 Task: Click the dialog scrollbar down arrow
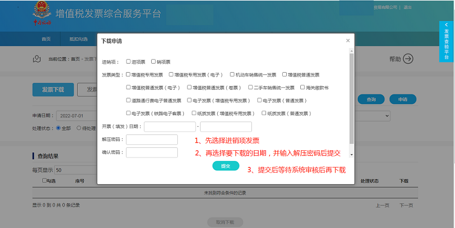(351, 155)
